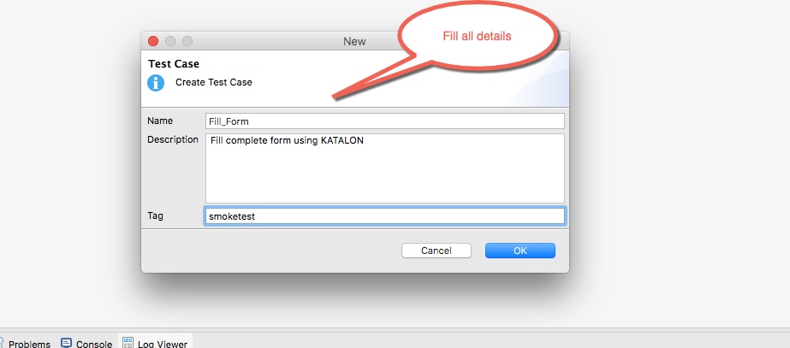Click the bold "Test Case" heading
Viewport: 790px width, 348px height.
click(174, 63)
